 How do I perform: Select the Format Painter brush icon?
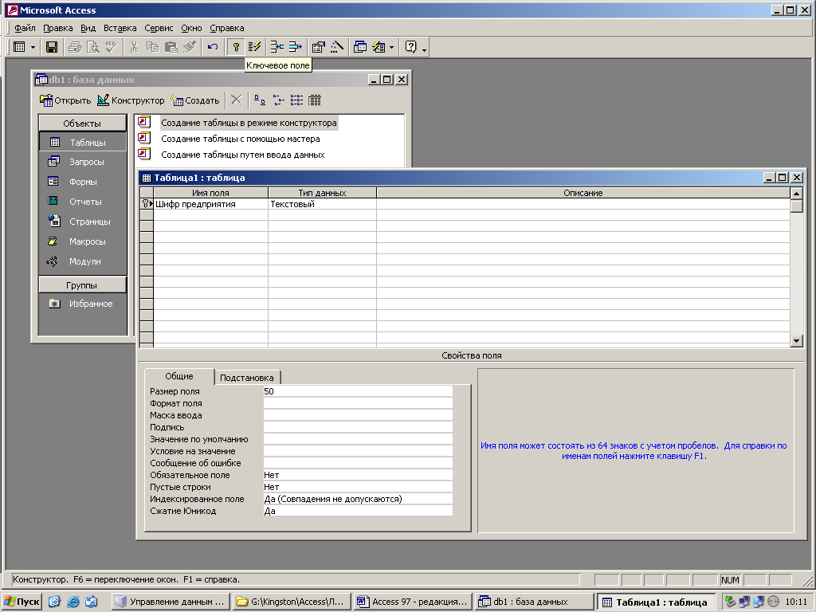(x=190, y=47)
